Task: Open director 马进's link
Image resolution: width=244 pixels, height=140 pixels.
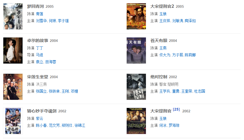Action: click(x=39, y=55)
